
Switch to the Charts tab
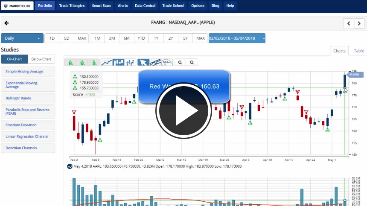pyautogui.click(x=339, y=51)
